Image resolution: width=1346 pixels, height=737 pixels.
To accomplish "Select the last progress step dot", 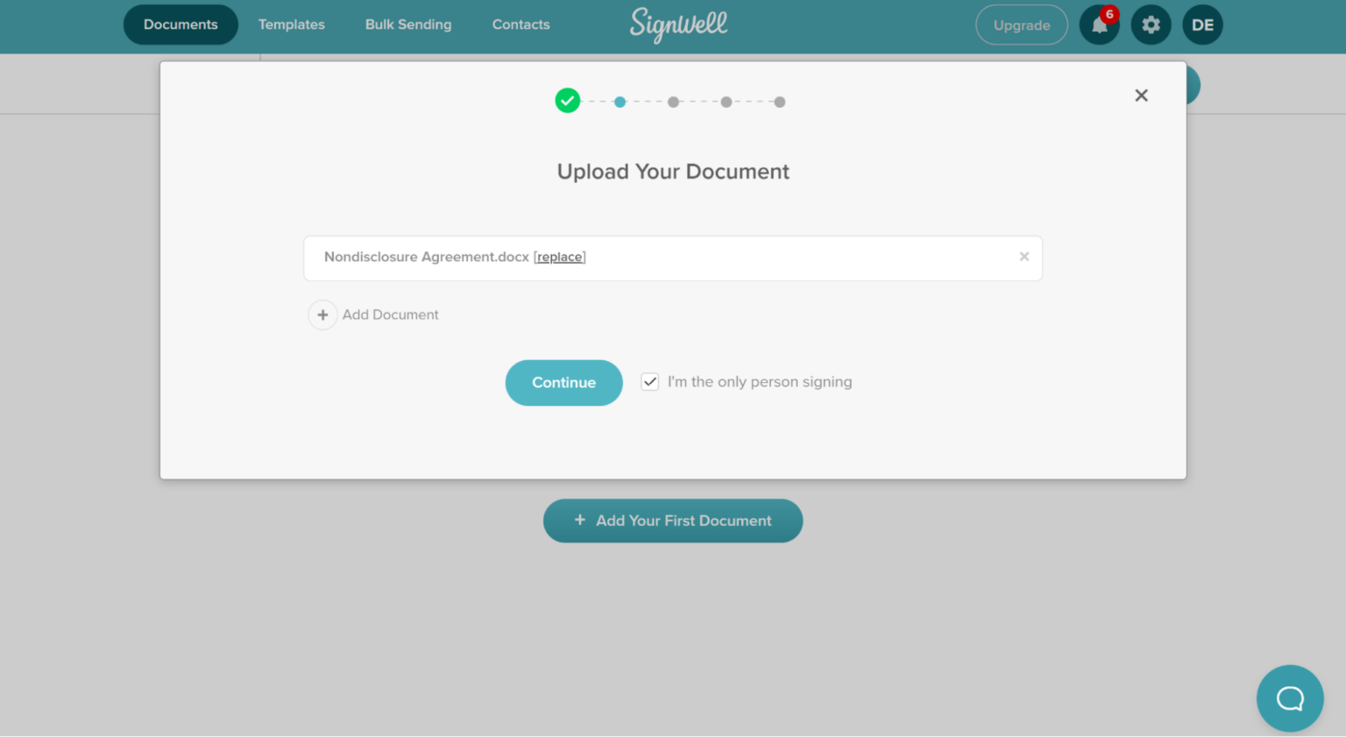I will coord(779,103).
